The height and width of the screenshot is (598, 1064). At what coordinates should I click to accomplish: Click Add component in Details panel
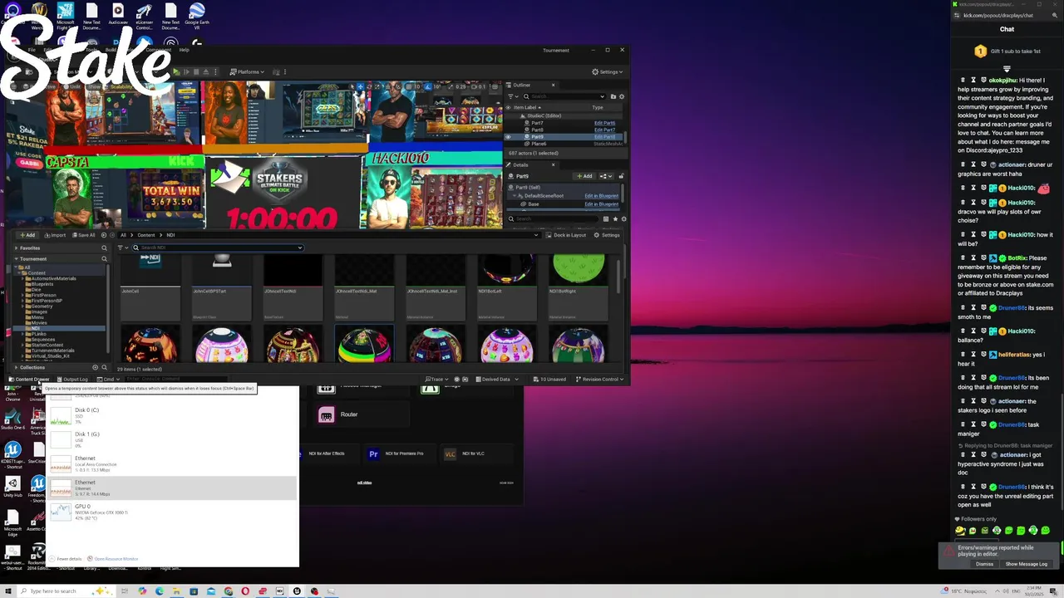click(x=585, y=176)
